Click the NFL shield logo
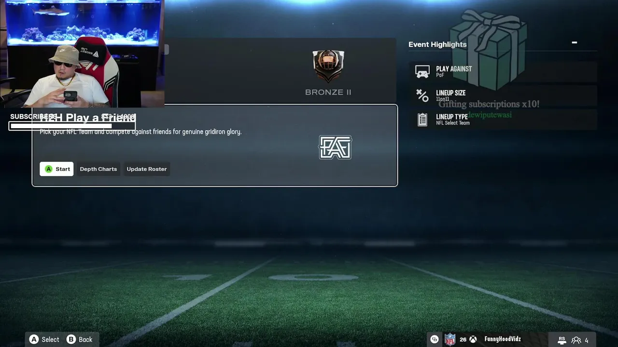 [450, 339]
